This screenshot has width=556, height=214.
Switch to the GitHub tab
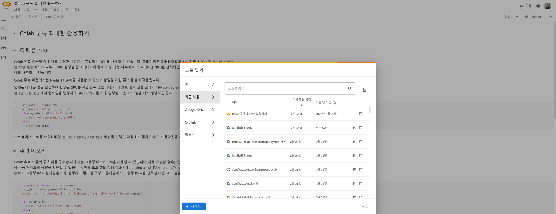point(200,122)
